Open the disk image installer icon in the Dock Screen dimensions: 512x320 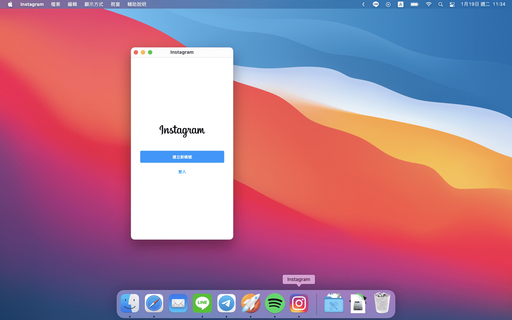[358, 304]
